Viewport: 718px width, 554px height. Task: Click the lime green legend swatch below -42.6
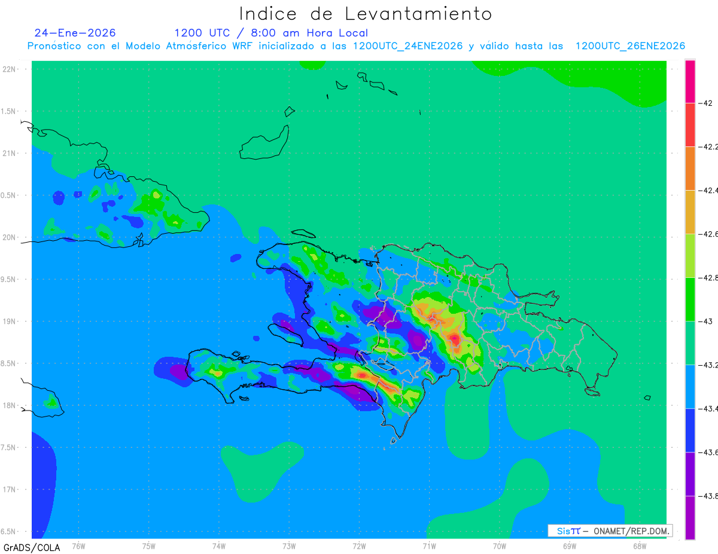click(690, 256)
